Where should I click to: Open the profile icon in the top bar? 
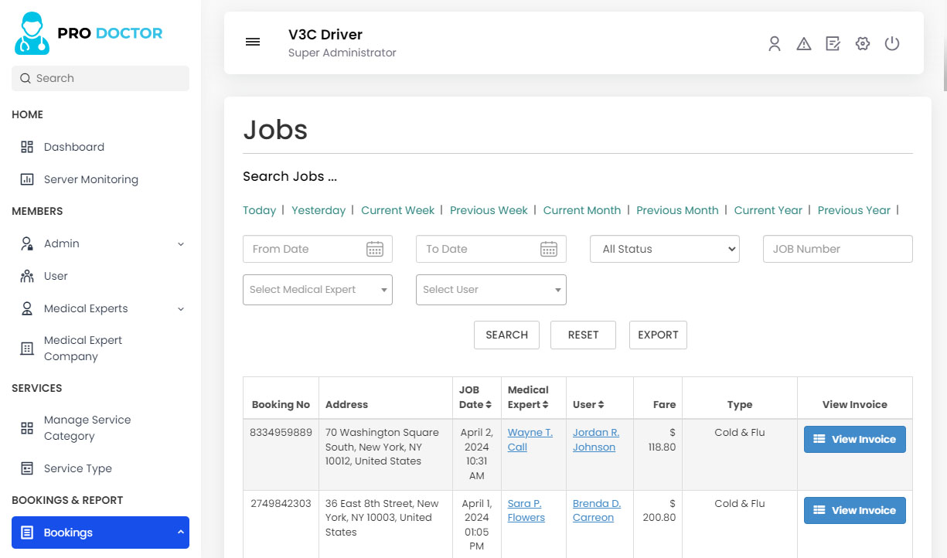click(775, 43)
